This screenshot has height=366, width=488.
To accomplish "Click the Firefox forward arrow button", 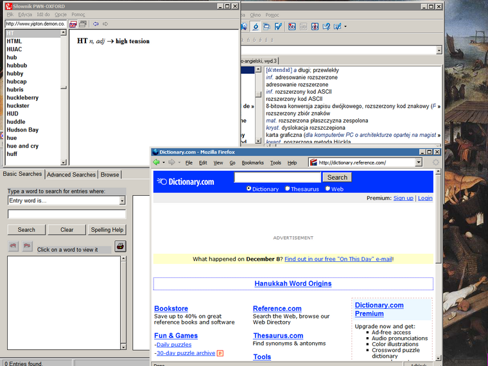I will point(171,162).
